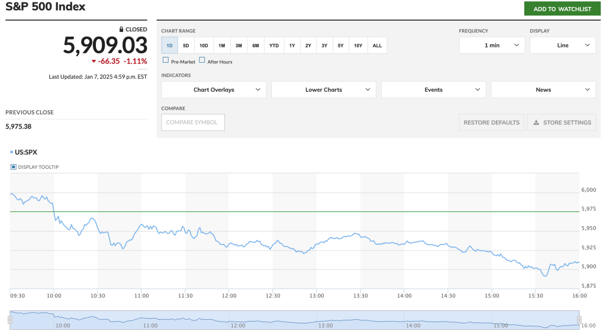Switch chart range to 1M
The width and height of the screenshot is (606, 334).
click(221, 46)
